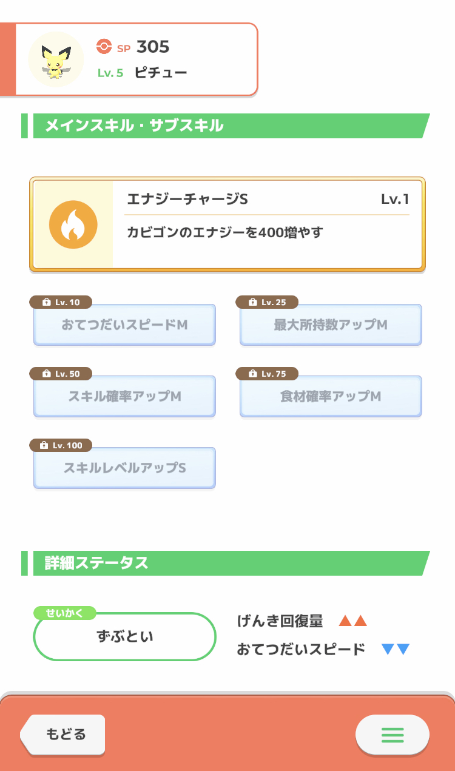The image size is (455, 771).
Task: Tap the 食材確率アップM sub skill
Action: pos(331,397)
